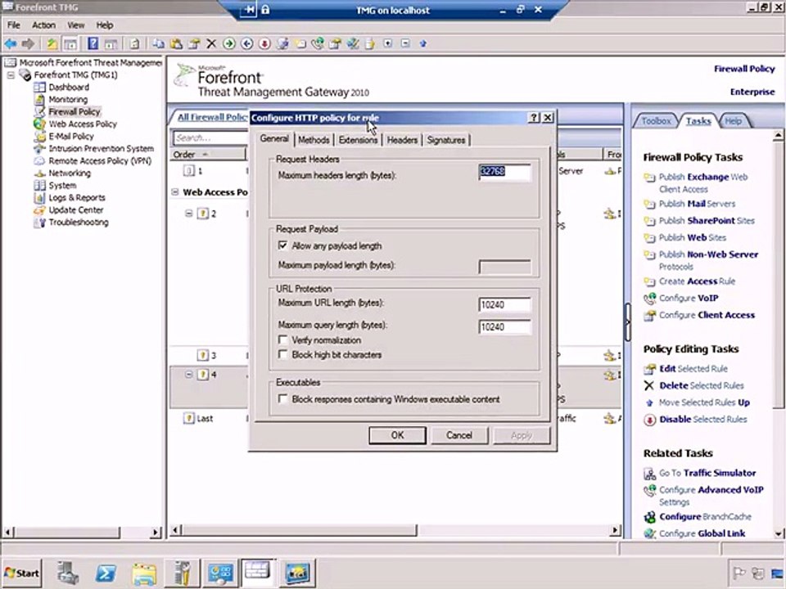Image resolution: width=786 pixels, height=589 pixels.
Task: Select System node in the tree
Action: [x=62, y=186]
